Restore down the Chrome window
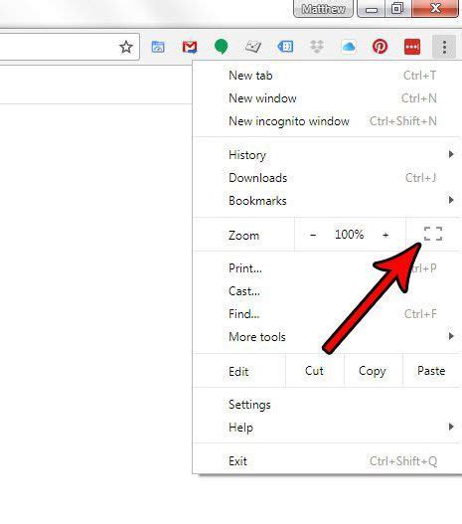Image resolution: width=462 pixels, height=524 pixels. [397, 9]
